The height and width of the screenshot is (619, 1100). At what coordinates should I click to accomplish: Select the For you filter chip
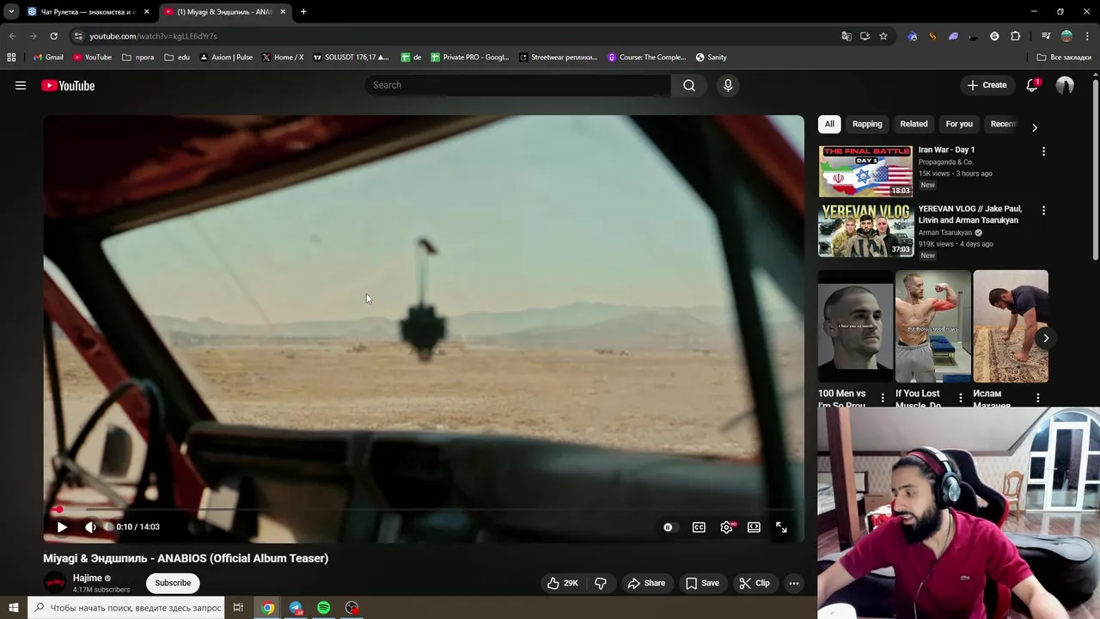coord(959,124)
